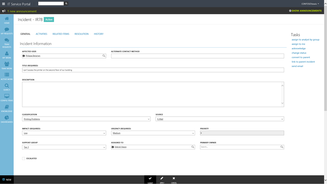Click page scrollbar down arrow

(x=325, y=180)
